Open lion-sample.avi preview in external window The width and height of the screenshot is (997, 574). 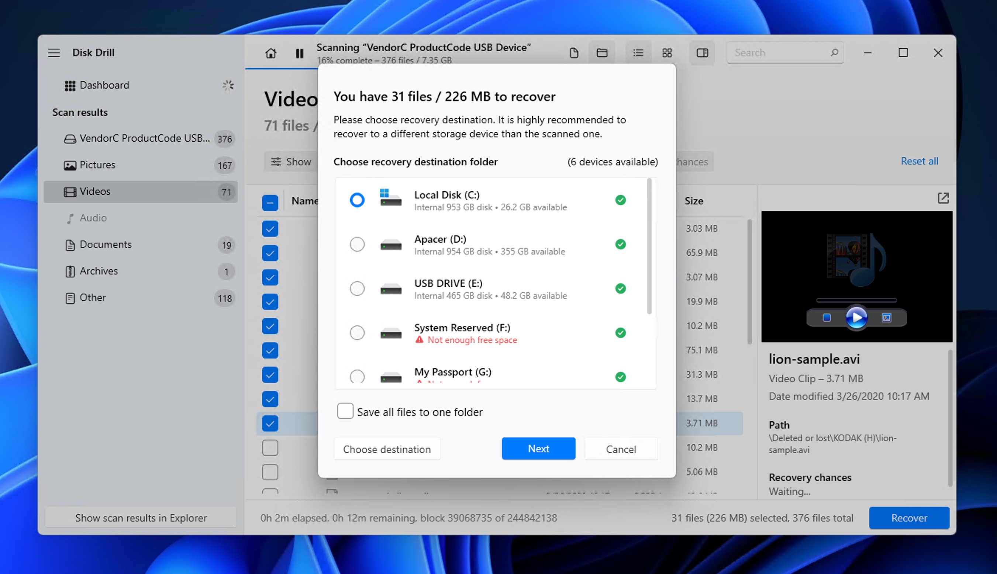tap(943, 198)
